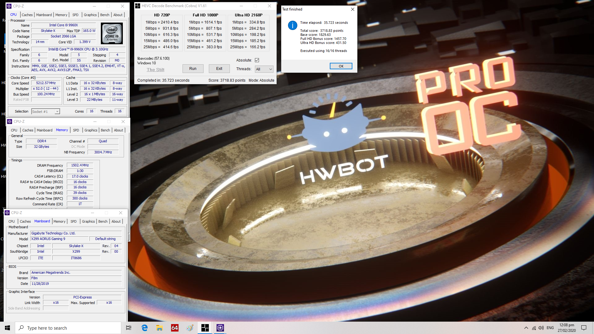
Task: Toggle the Absolute checkbox
Action: [257, 60]
